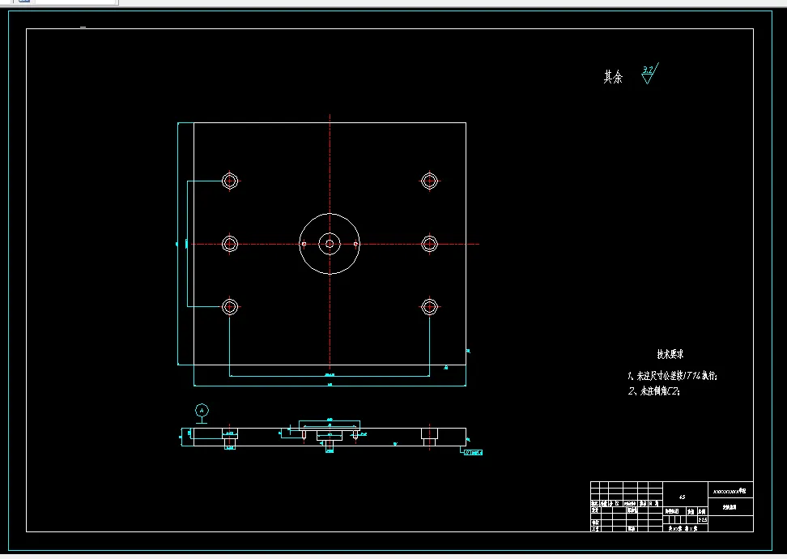Click the 1:1.5 scale value

click(x=703, y=520)
